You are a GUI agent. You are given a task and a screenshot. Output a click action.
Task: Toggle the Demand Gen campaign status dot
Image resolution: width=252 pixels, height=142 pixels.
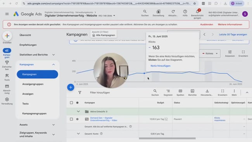[77, 119]
